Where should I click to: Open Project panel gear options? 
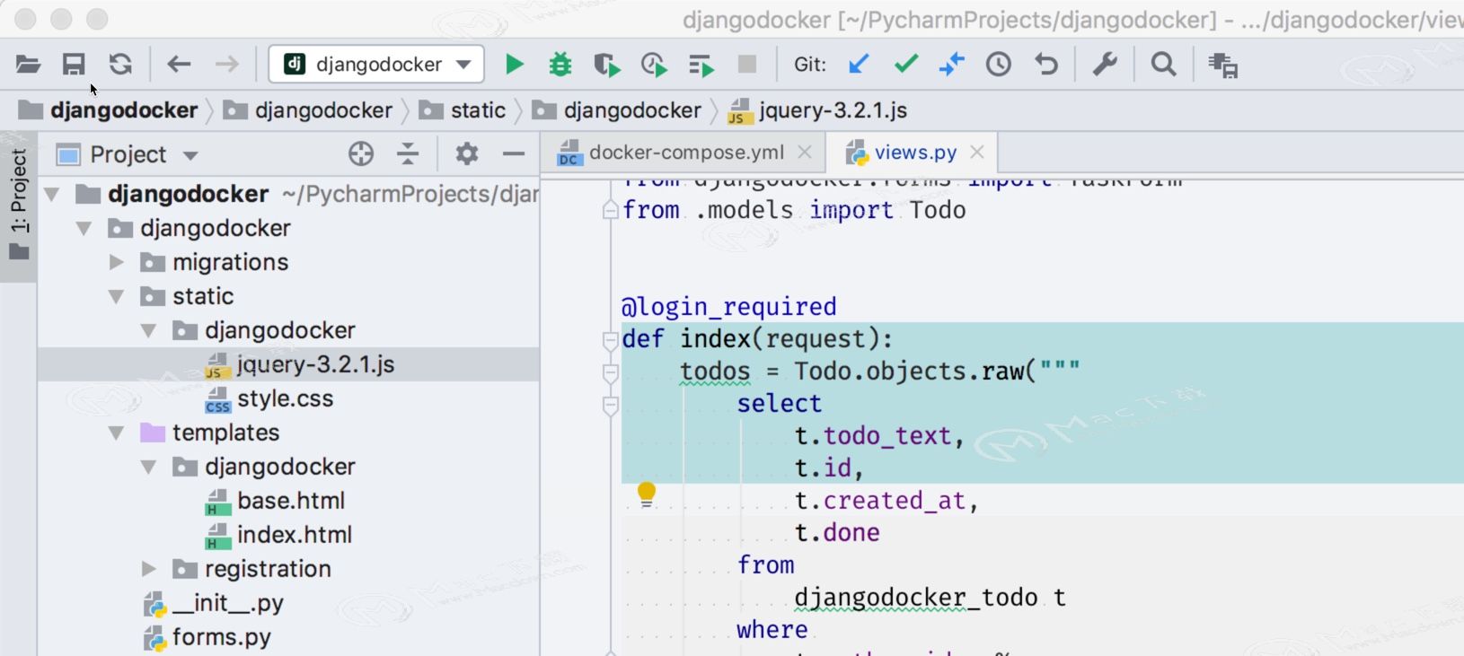tap(467, 154)
